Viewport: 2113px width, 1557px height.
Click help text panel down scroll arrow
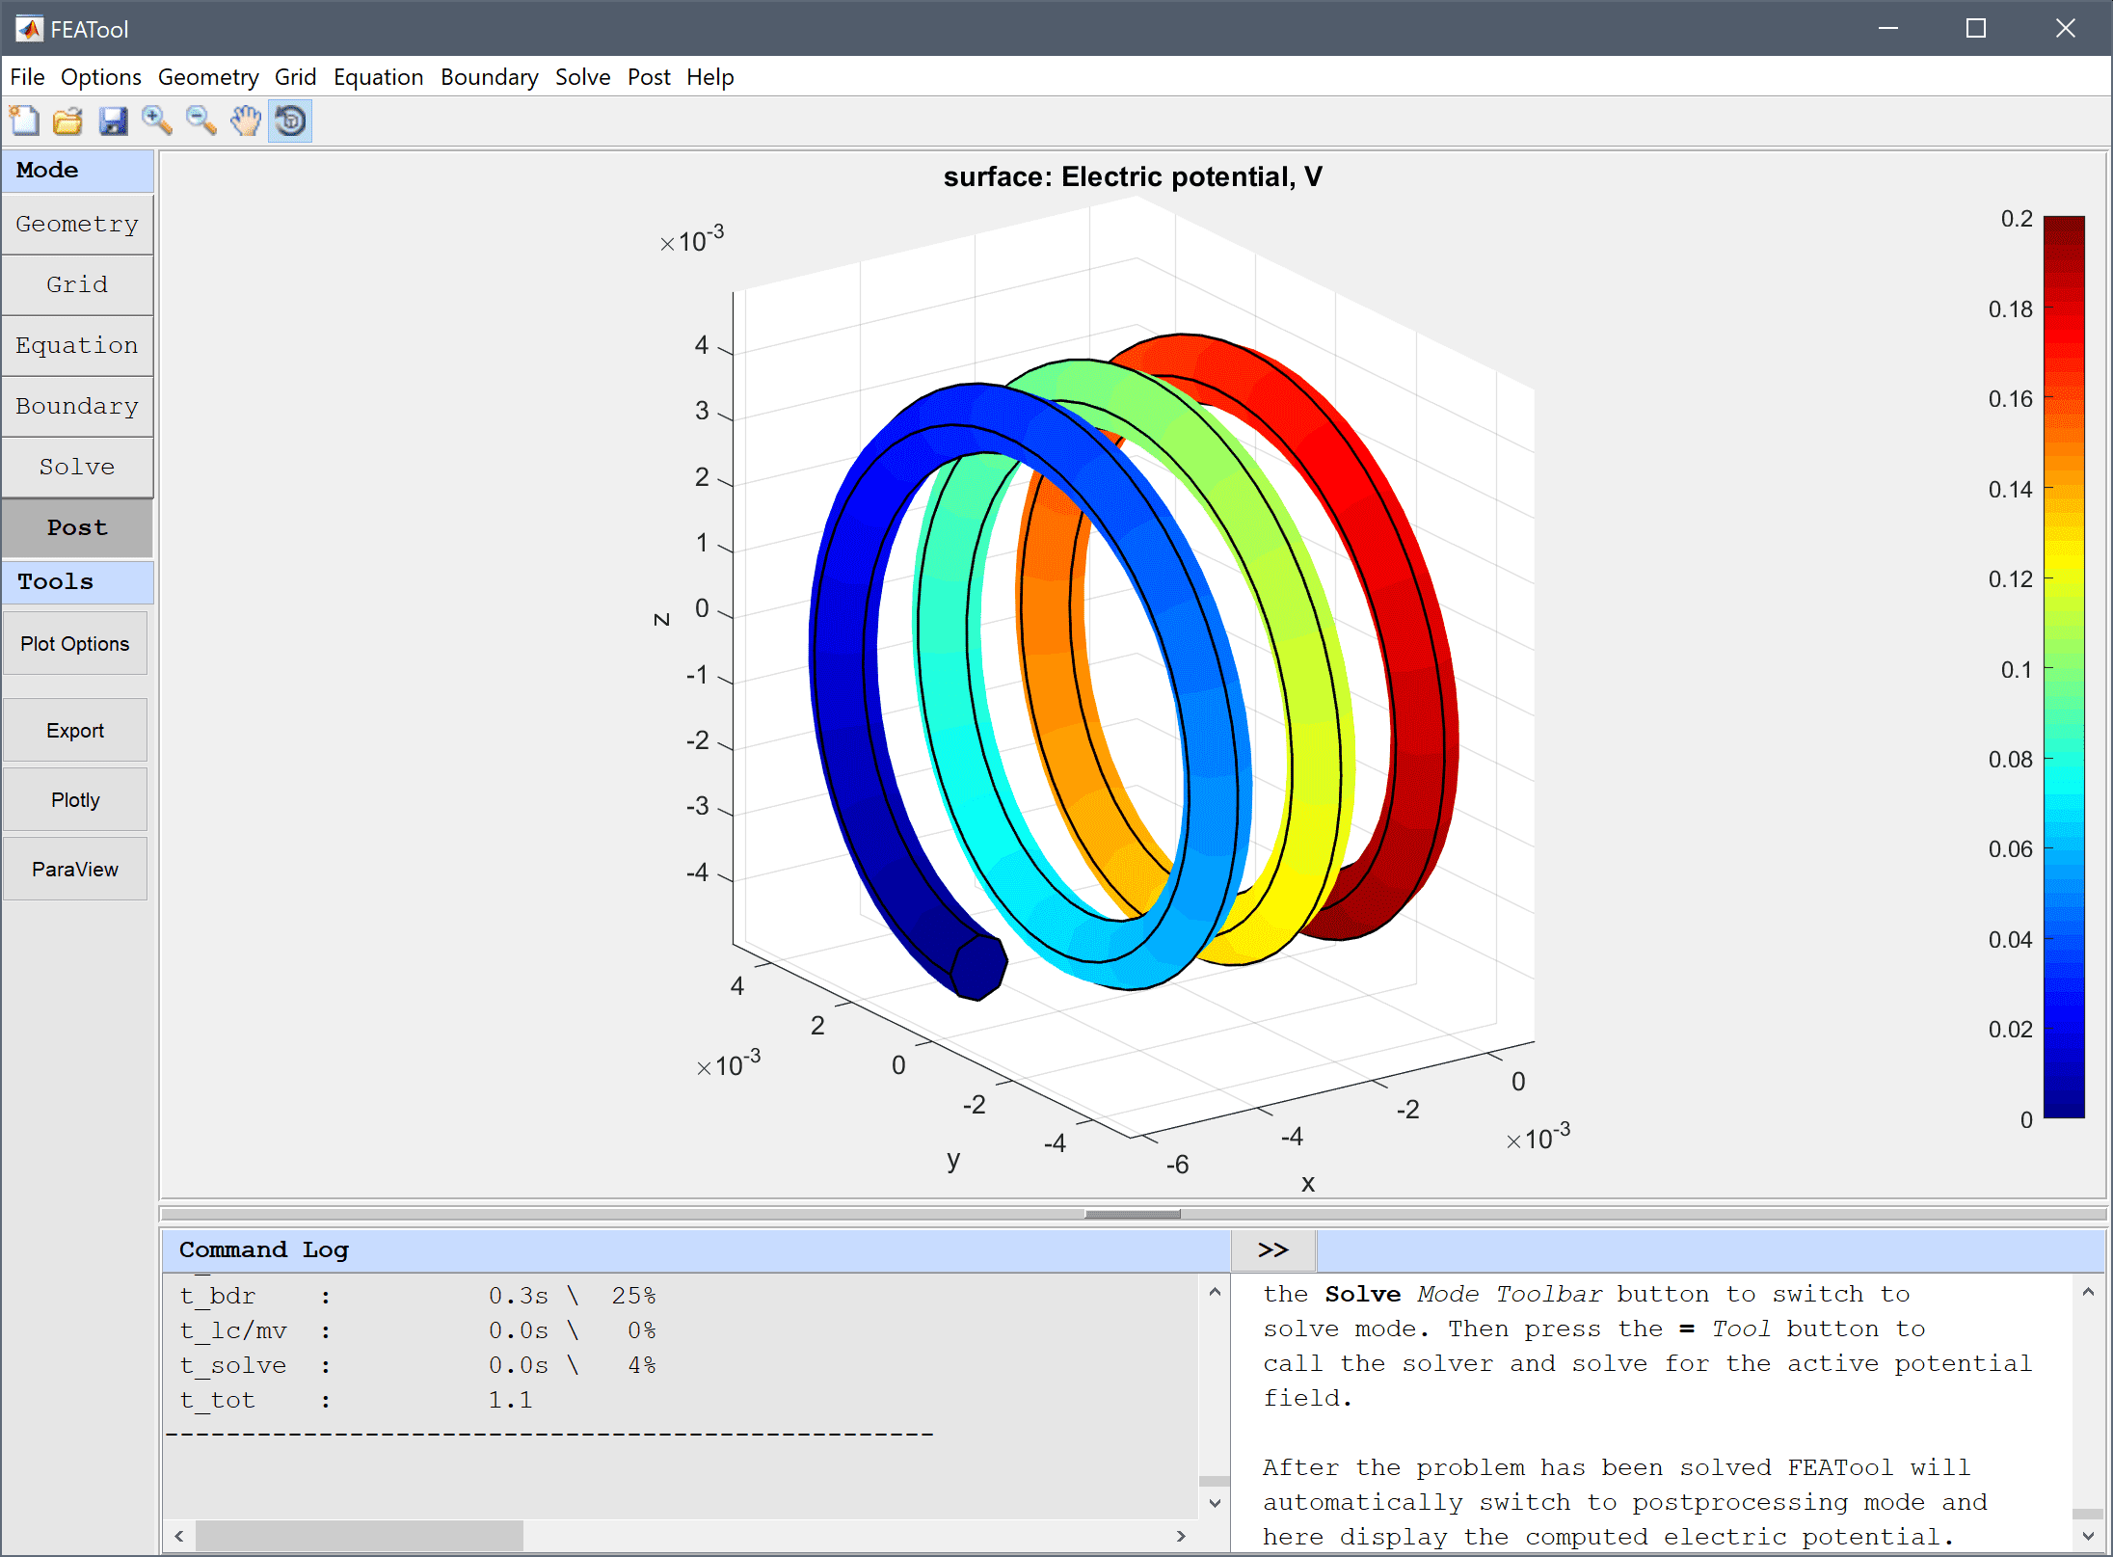pos(2088,1536)
